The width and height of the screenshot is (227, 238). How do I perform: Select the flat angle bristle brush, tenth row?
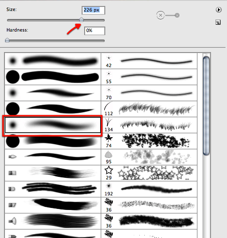pyautogui.click(x=53, y=205)
